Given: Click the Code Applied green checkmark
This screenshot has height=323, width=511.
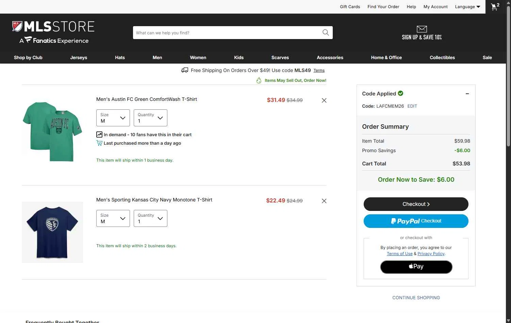Looking at the screenshot, I should (401, 93).
